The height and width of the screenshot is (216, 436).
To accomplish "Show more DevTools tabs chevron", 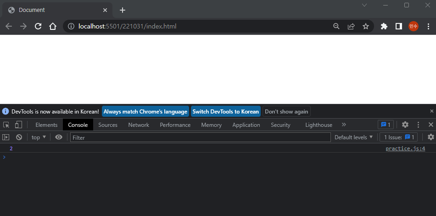I will coord(344,125).
